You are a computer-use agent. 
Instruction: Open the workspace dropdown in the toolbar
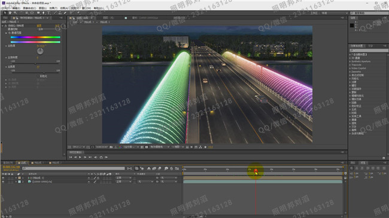point(335,13)
